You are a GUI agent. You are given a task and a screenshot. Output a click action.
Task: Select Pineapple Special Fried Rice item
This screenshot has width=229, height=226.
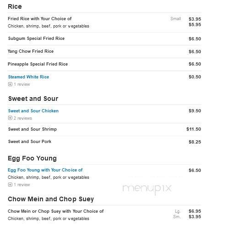[38, 64]
